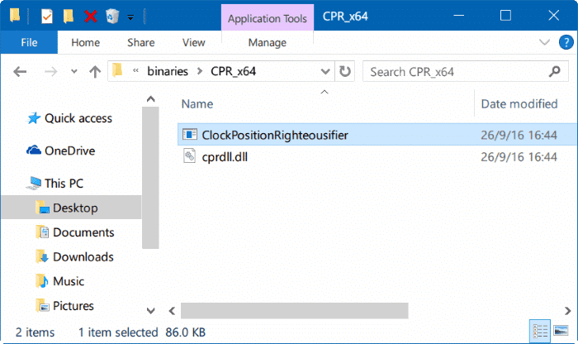Click horizontal scroll left arrow

[172, 311]
